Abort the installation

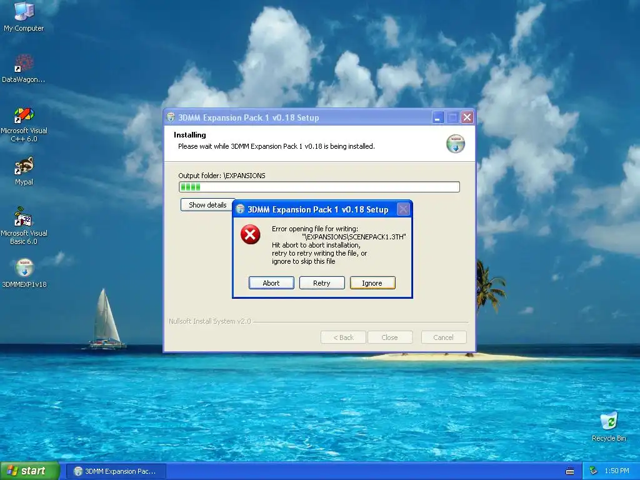[x=271, y=283]
